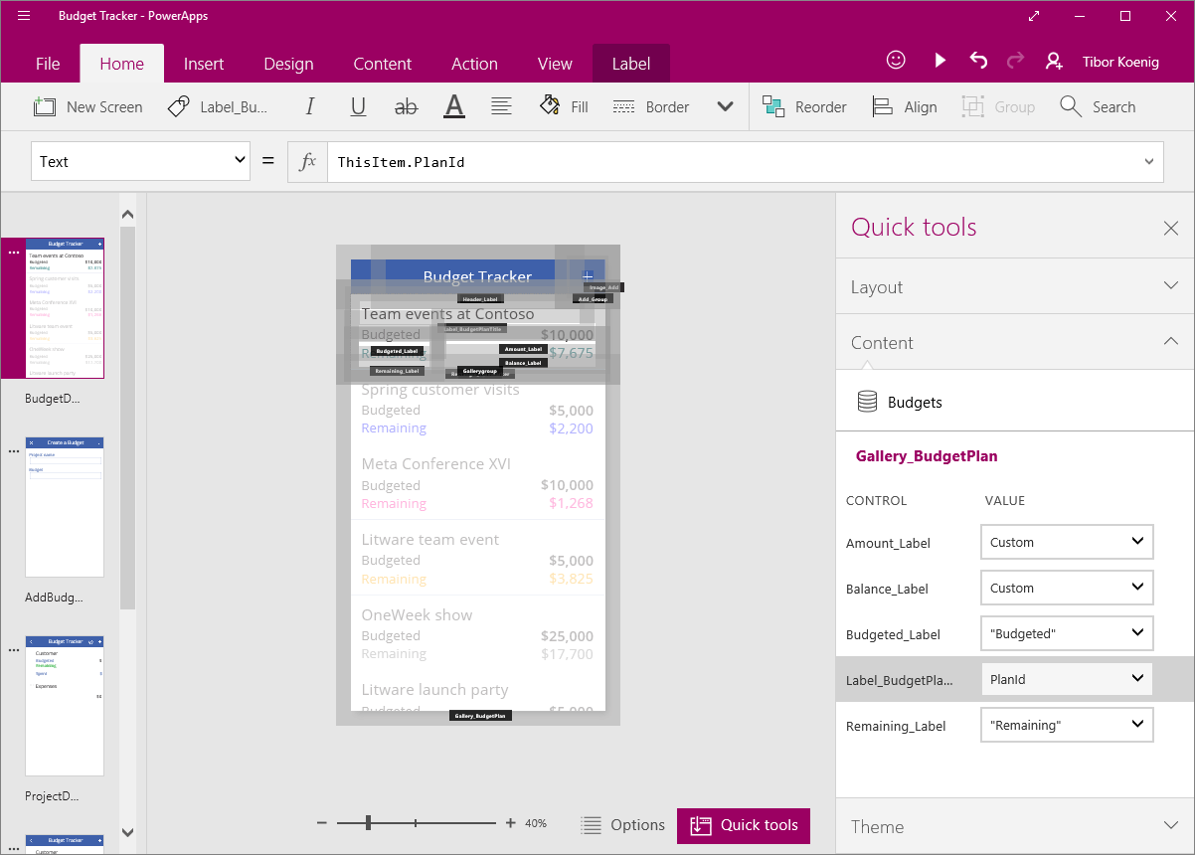Switch to the Action tab
This screenshot has height=855, width=1195.
pyautogui.click(x=474, y=64)
